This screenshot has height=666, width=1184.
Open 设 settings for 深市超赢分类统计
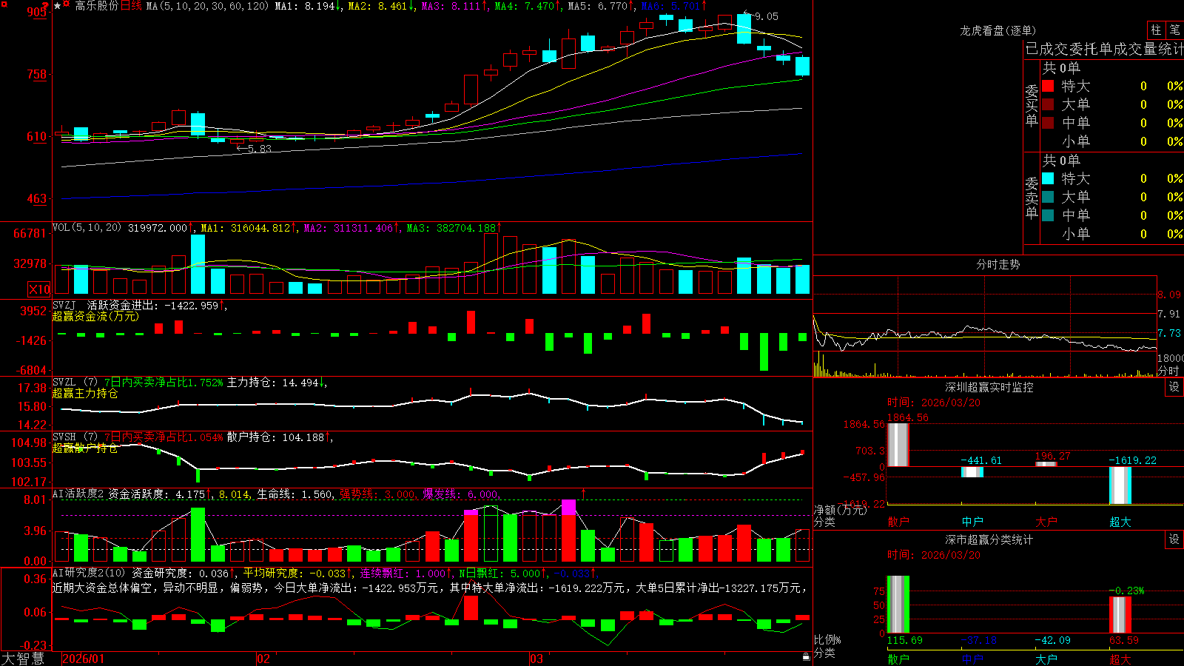tap(1174, 539)
